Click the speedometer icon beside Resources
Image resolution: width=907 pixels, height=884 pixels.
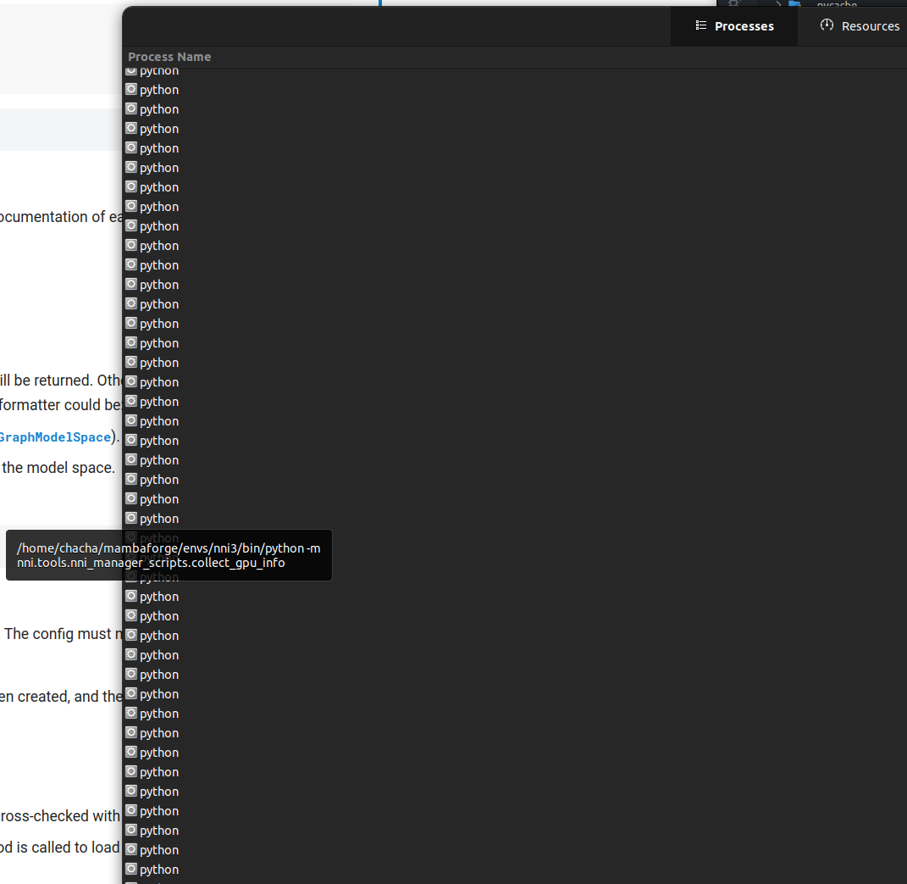[x=827, y=25]
